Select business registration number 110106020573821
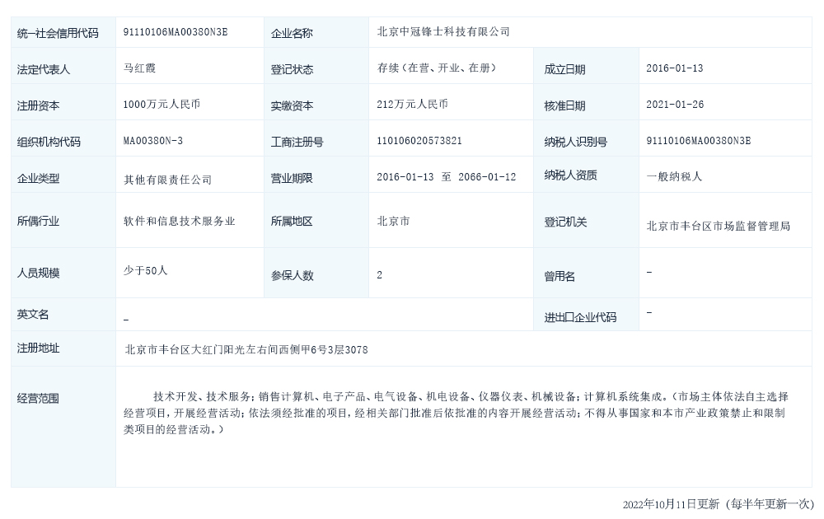This screenshot has width=824, height=519. coord(419,141)
